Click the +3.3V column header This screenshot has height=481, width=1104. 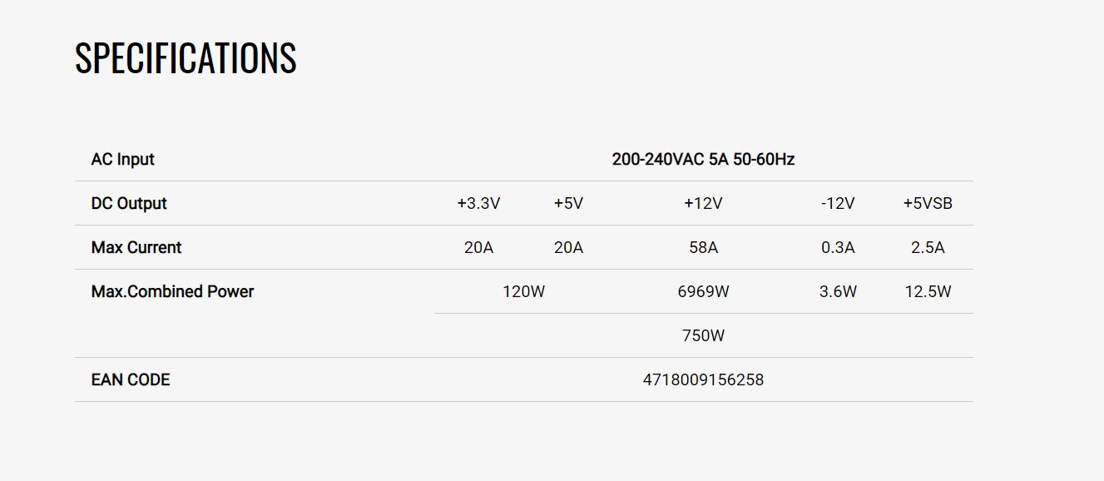tap(478, 203)
